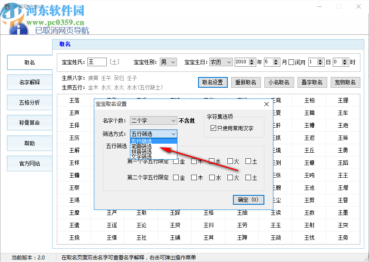Click 小名取名 for nickname generation
Viewport: 369px width, 262px height.
pyautogui.click(x=279, y=82)
